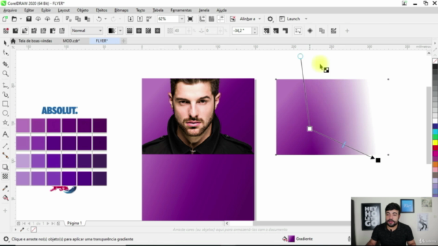The width and height of the screenshot is (438, 246).
Task: Open the undo history dropdown arrow
Action: (x=105, y=19)
